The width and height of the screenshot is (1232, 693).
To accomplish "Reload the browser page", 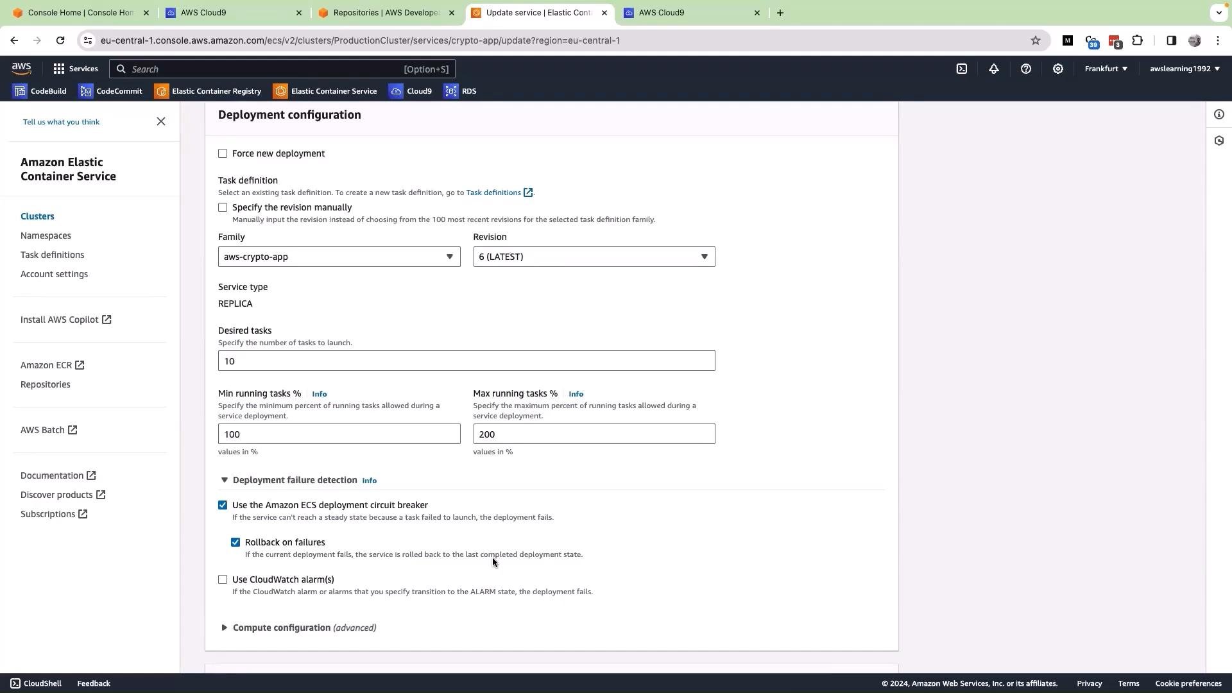I will pos(60,40).
